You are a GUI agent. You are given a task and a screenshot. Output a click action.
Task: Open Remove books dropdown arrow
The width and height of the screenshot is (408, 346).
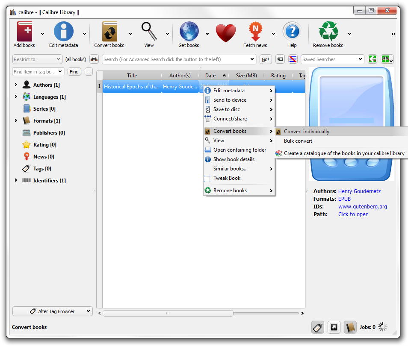pos(350,34)
